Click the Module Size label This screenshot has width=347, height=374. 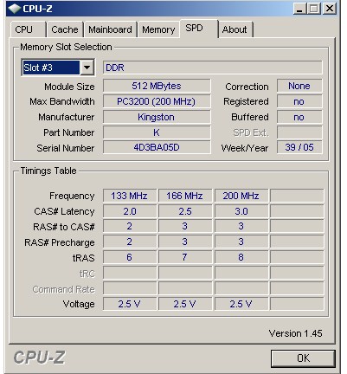pyautogui.click(x=69, y=87)
